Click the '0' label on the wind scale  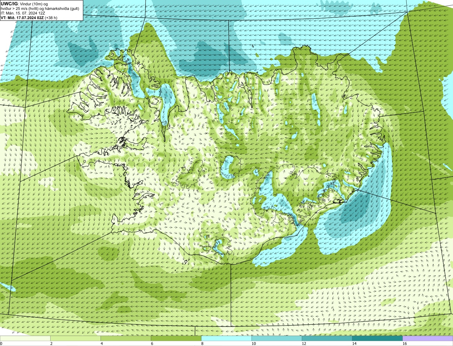(1, 344)
